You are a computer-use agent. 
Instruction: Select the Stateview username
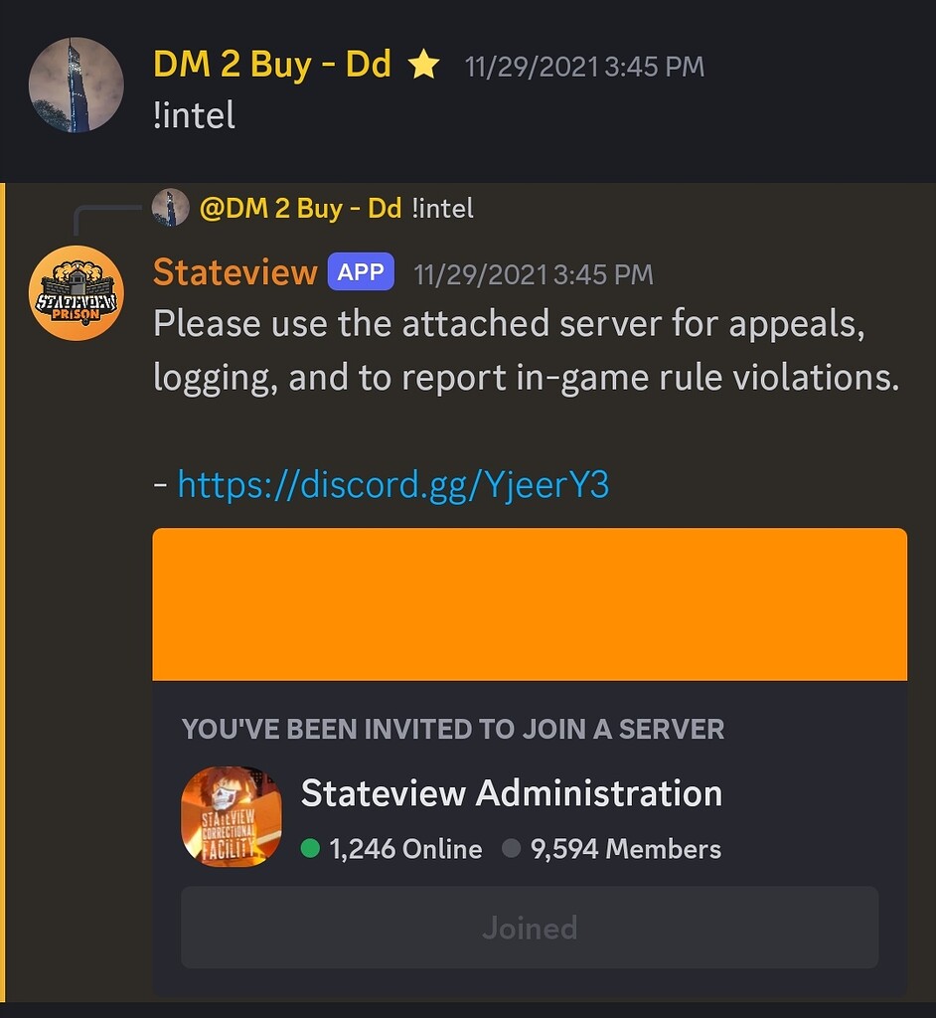[x=234, y=270]
